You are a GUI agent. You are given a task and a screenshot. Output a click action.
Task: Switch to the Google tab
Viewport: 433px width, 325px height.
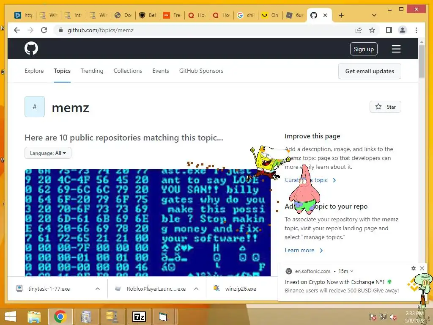tap(246, 15)
